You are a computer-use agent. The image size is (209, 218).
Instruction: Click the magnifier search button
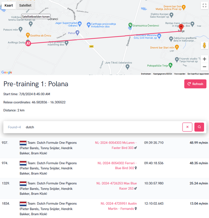[199, 127]
